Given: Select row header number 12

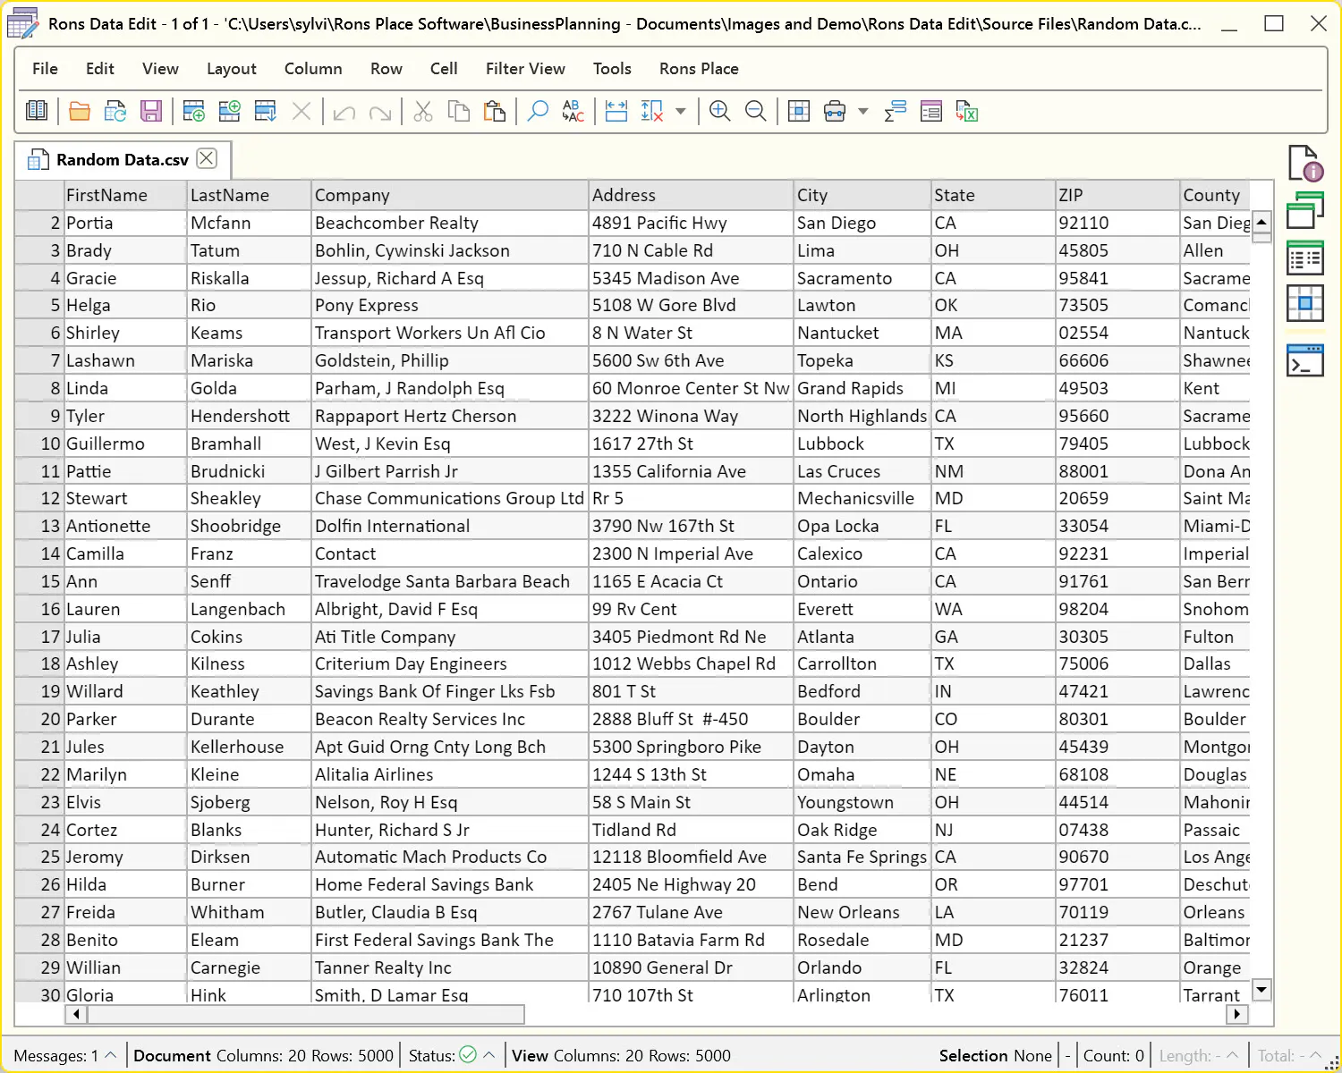Looking at the screenshot, I should (x=39, y=498).
